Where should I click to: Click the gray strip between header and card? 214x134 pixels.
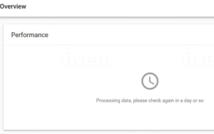[107, 21]
